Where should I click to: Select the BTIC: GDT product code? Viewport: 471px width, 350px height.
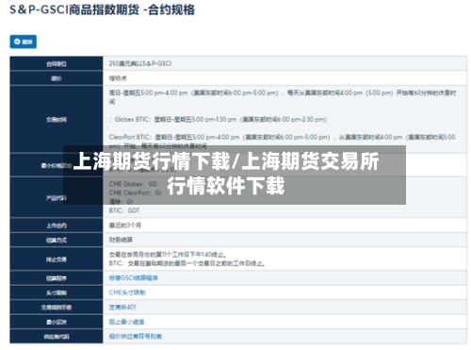coord(124,210)
